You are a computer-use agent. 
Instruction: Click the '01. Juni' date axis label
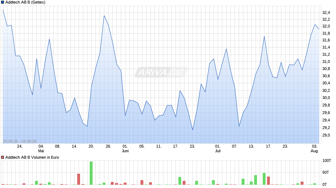pyautogui.click(x=125, y=149)
